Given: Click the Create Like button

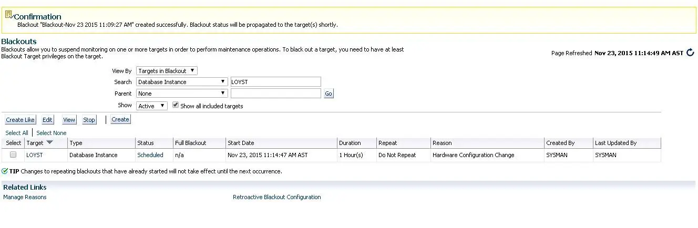Looking at the screenshot, I should pyautogui.click(x=20, y=120).
